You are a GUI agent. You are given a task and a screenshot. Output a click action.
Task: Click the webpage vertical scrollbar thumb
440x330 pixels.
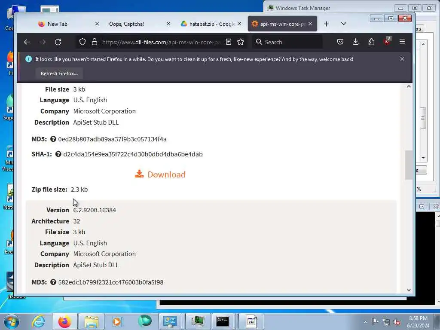pos(409,165)
